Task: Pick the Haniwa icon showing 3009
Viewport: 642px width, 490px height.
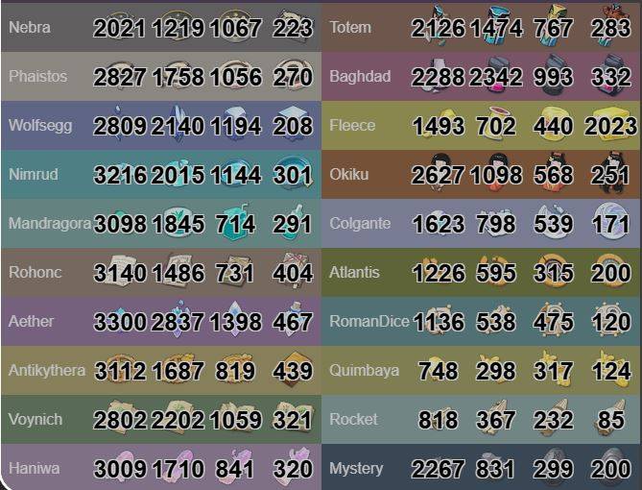Action: (120, 468)
